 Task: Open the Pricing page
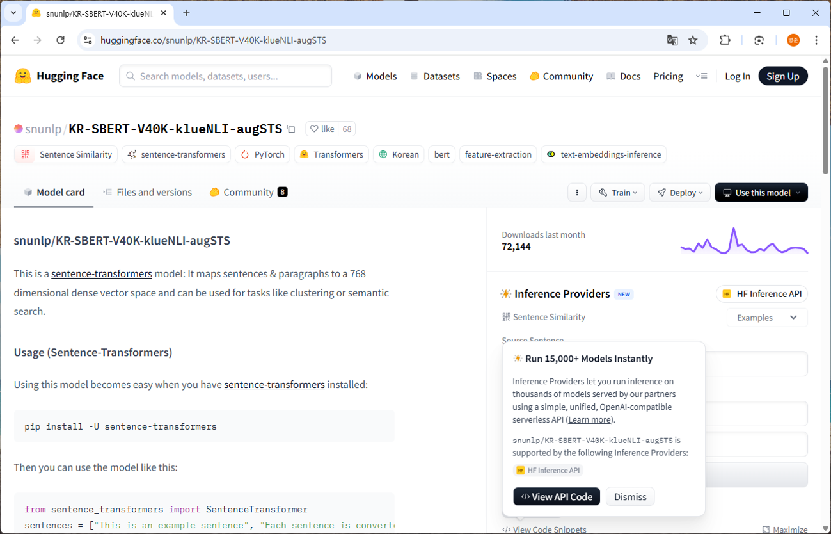(668, 76)
